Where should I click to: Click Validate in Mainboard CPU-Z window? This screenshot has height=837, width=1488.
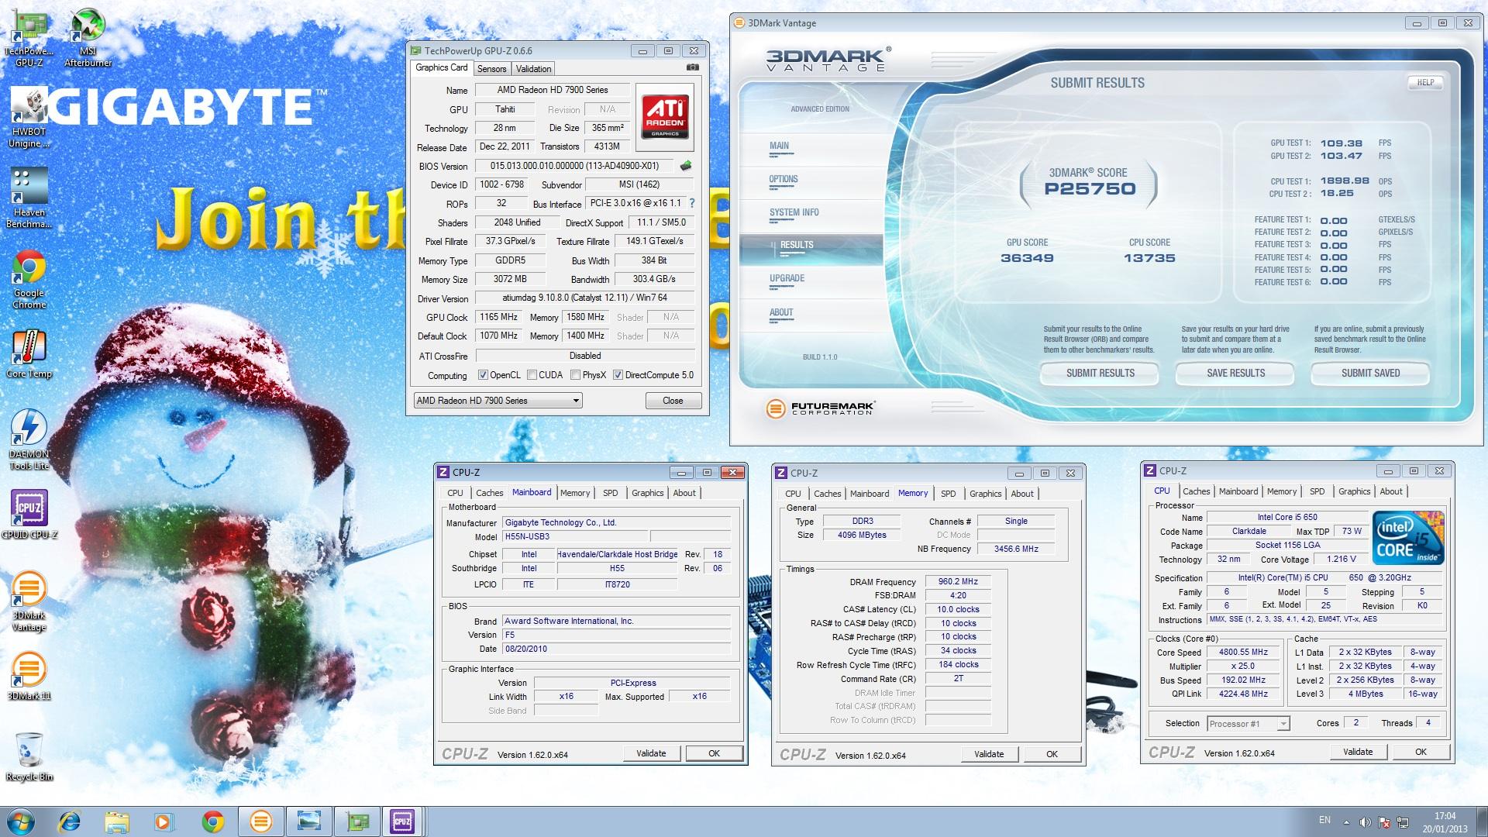point(651,753)
